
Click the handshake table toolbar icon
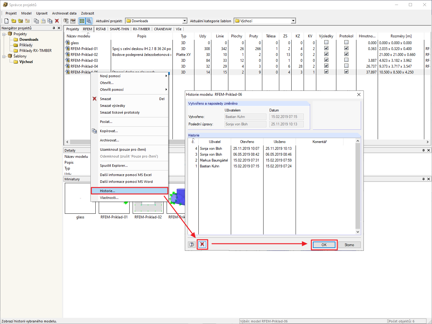point(73,21)
